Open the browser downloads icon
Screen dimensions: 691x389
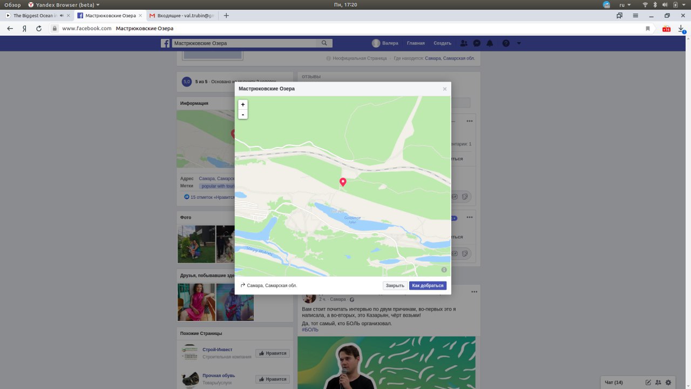(x=681, y=29)
